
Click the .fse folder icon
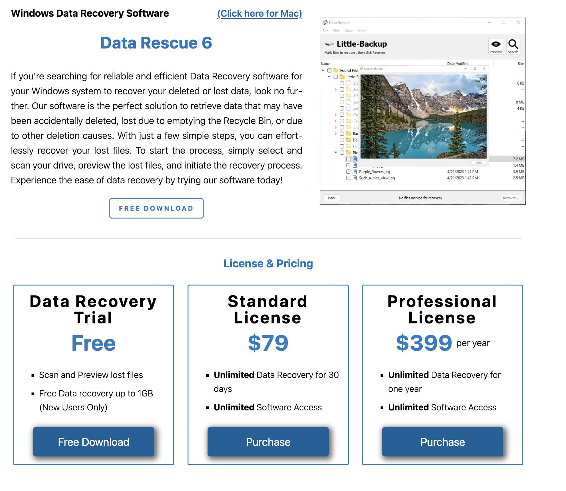[x=348, y=89]
